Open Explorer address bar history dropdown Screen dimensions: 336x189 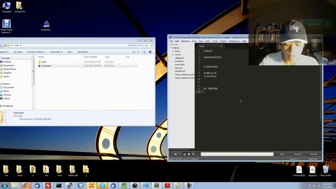[129, 46]
